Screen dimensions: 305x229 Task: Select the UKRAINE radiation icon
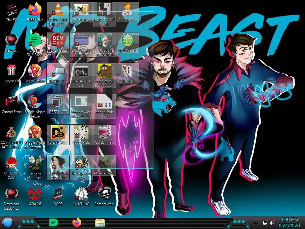pyautogui.click(x=35, y=196)
